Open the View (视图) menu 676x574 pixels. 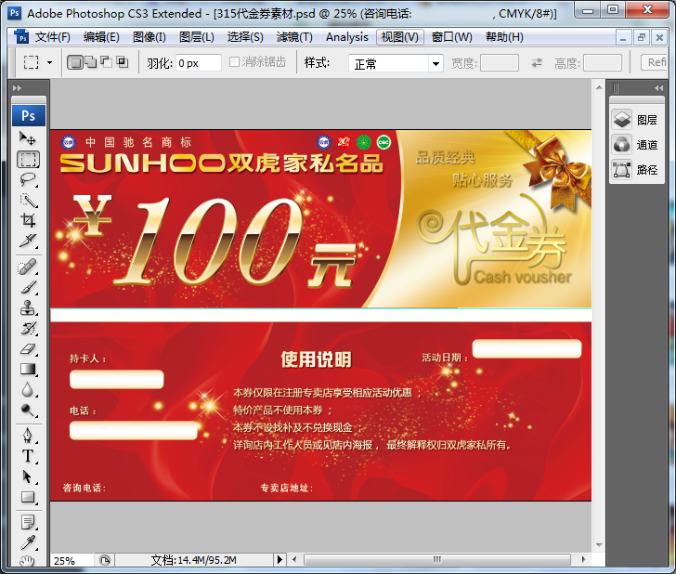tap(400, 37)
